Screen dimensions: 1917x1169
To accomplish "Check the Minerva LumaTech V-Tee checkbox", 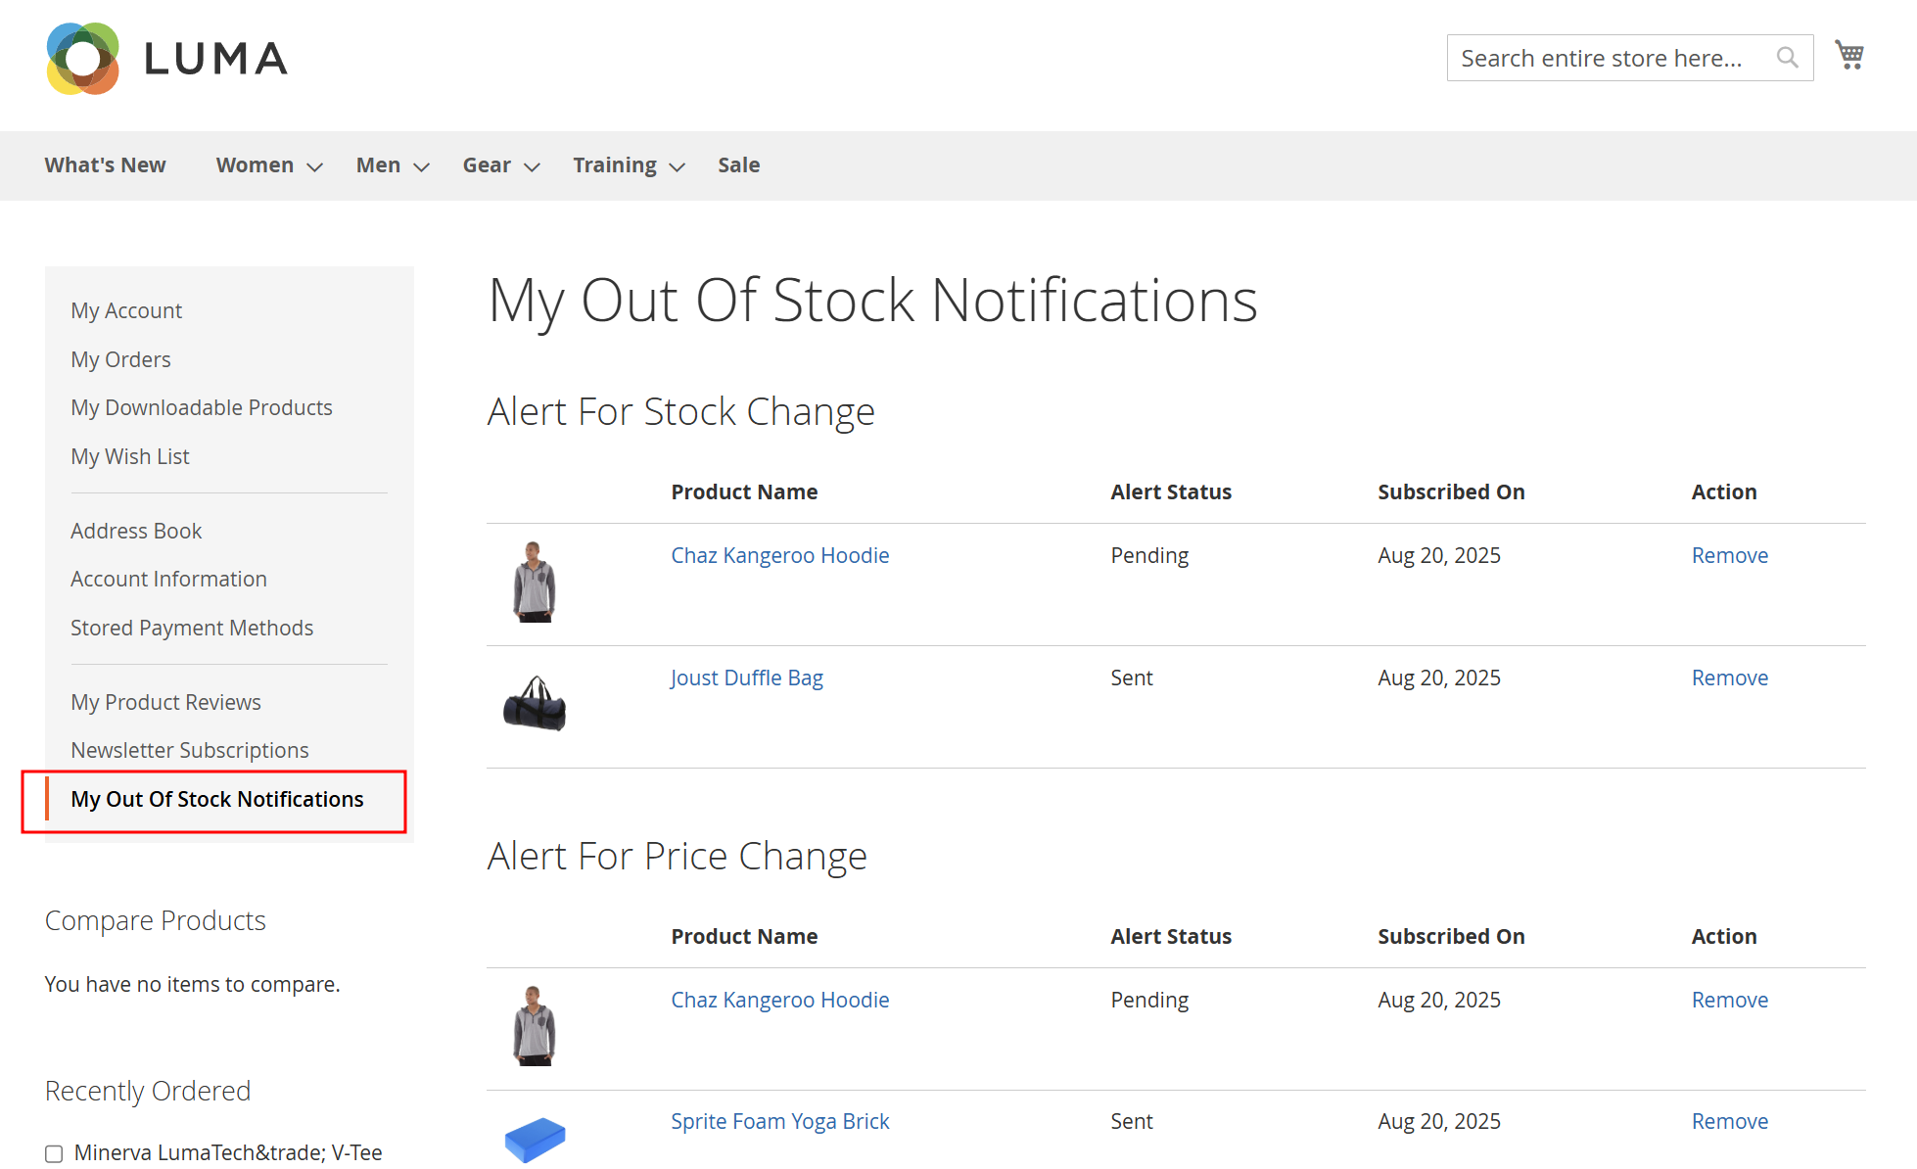I will point(55,1153).
